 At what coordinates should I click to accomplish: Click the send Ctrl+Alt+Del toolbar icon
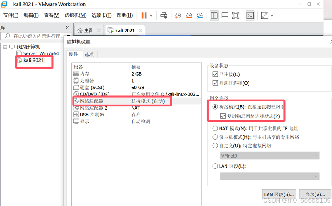(x=164, y=15)
